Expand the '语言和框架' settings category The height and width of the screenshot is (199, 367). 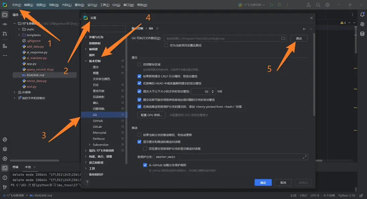click(x=86, y=163)
